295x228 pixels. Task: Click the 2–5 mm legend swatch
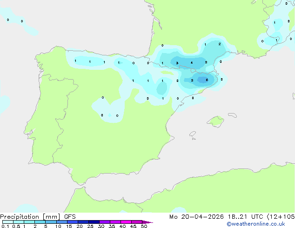(x=40, y=222)
